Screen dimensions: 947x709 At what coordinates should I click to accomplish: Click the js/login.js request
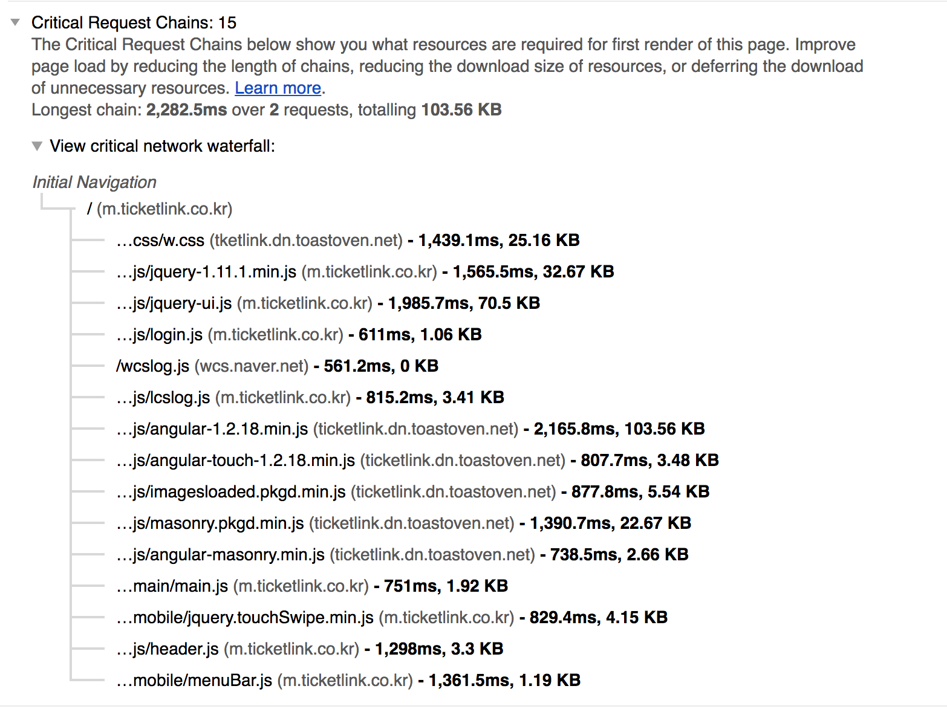(x=160, y=335)
